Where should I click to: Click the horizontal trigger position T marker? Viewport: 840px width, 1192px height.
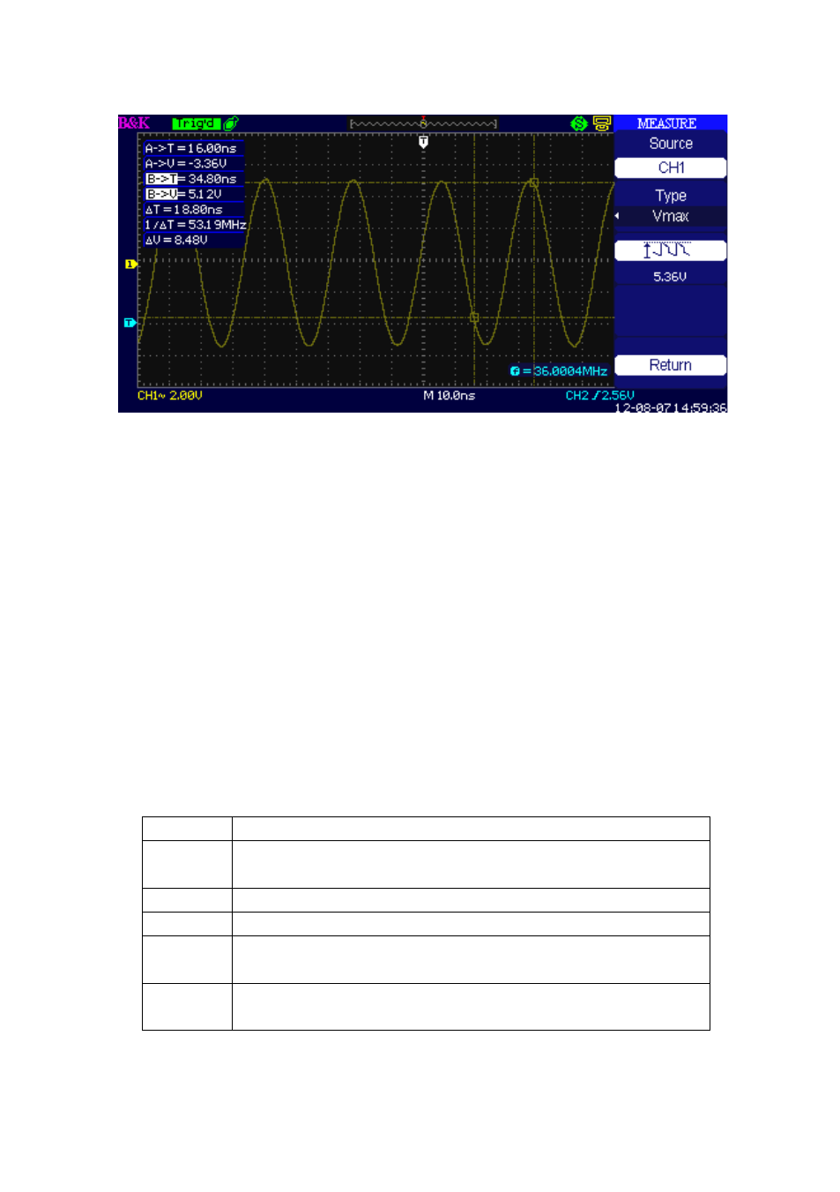click(423, 141)
